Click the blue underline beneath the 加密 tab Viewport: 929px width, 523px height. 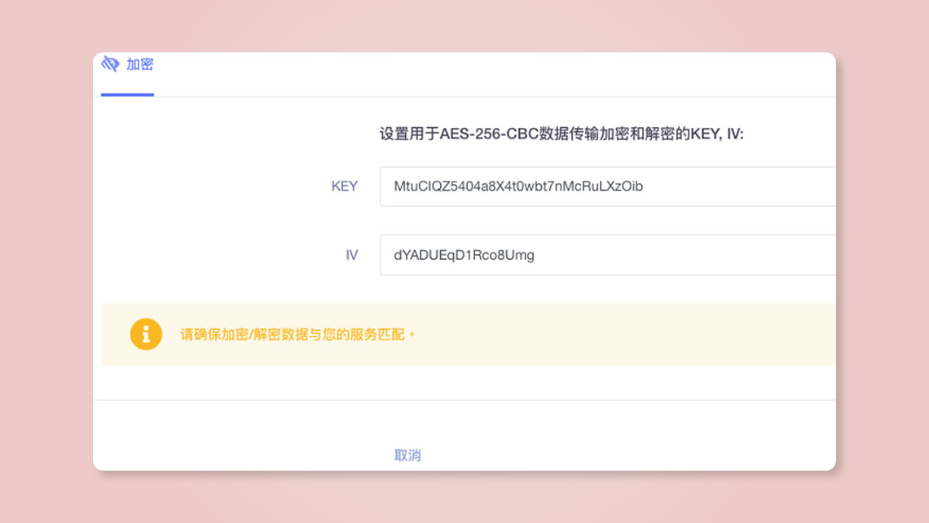[127, 94]
